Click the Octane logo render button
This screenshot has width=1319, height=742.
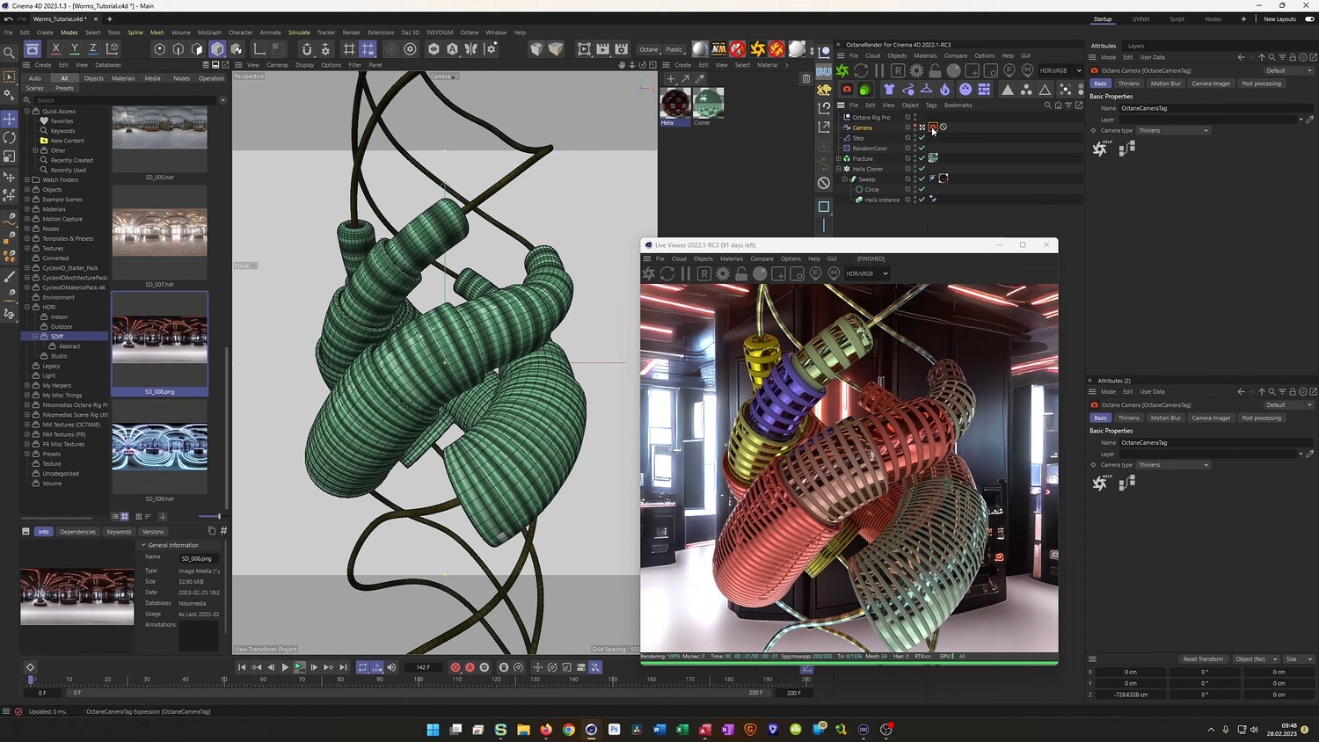point(842,70)
